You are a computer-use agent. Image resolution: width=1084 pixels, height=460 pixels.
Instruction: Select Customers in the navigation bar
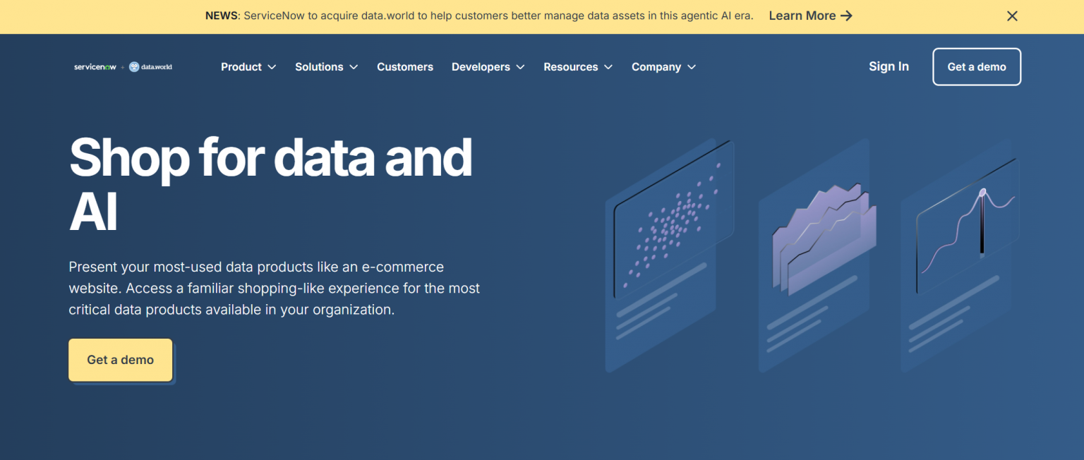405,66
